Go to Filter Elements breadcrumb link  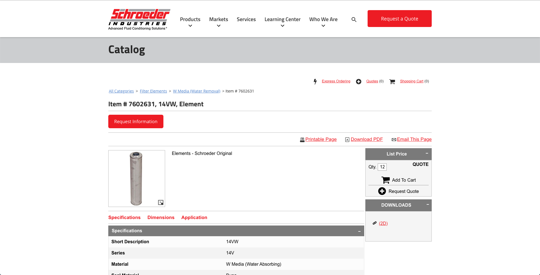[153, 91]
